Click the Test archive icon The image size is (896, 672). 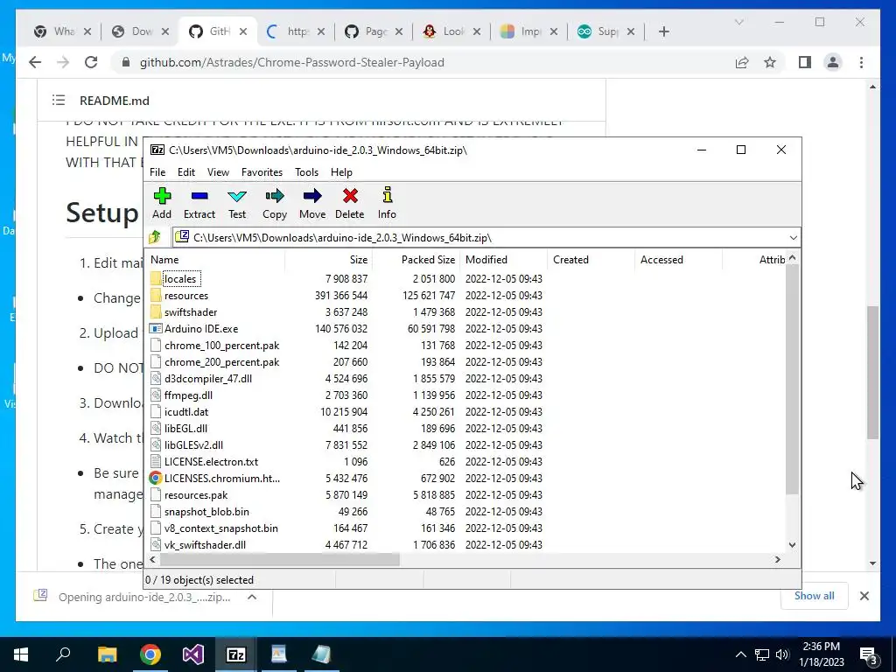[237, 203]
